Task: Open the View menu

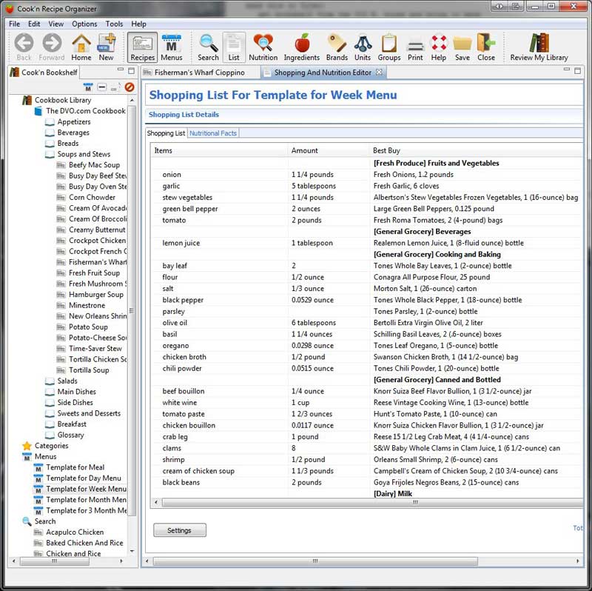Action: pyautogui.click(x=56, y=24)
